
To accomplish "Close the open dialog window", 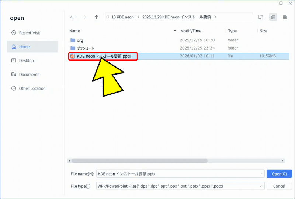I will tap(291, 3).
